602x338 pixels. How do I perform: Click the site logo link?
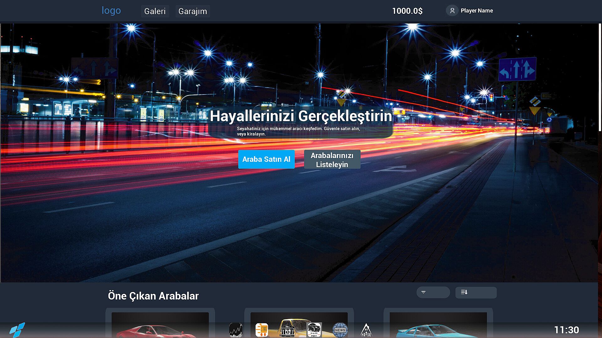[111, 11]
